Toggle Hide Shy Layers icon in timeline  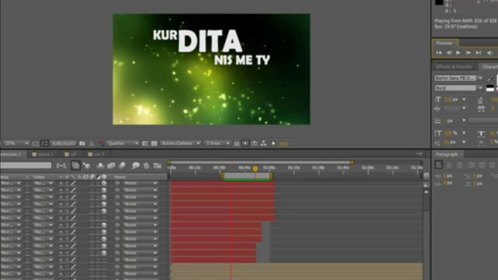tap(100, 166)
